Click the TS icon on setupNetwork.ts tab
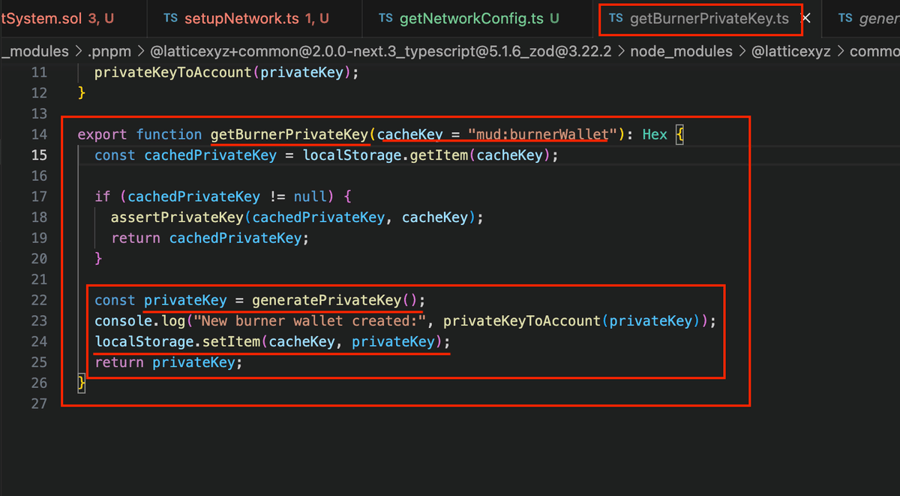The width and height of the screenshot is (900, 496). [x=170, y=18]
